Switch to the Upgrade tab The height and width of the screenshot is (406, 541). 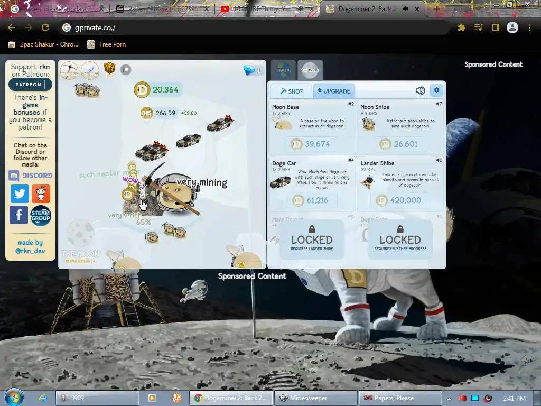(x=334, y=91)
